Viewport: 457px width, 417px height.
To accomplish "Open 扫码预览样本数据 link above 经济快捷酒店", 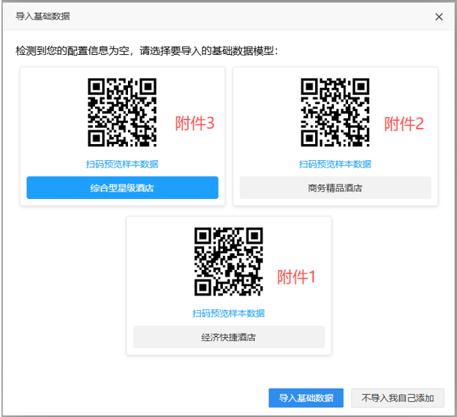I will coord(228,313).
